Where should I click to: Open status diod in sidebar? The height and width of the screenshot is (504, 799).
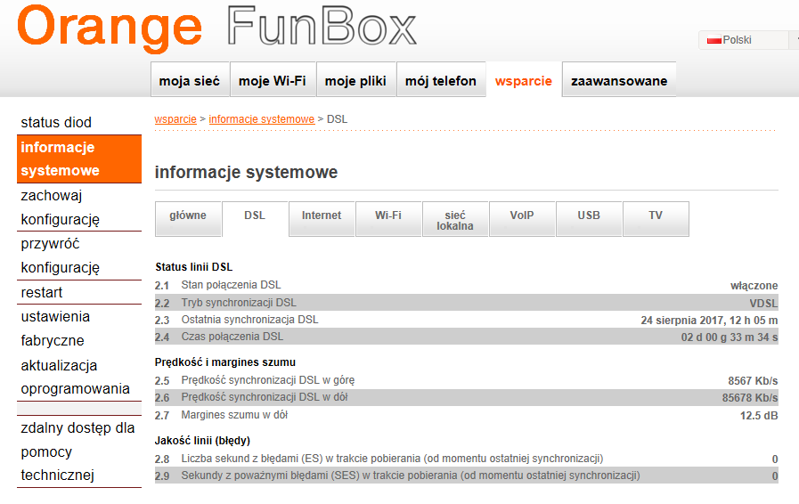(x=56, y=122)
